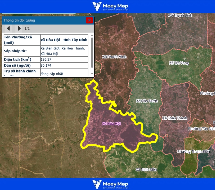Select Xã Trà Vong region on map
The height and width of the screenshot is (190, 215).
click(x=179, y=63)
